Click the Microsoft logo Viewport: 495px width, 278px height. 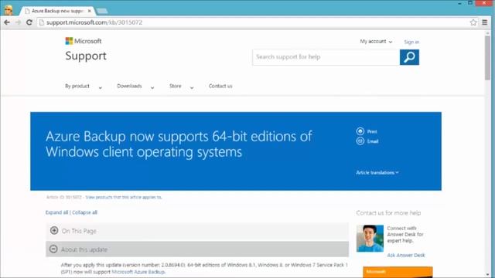pos(84,41)
